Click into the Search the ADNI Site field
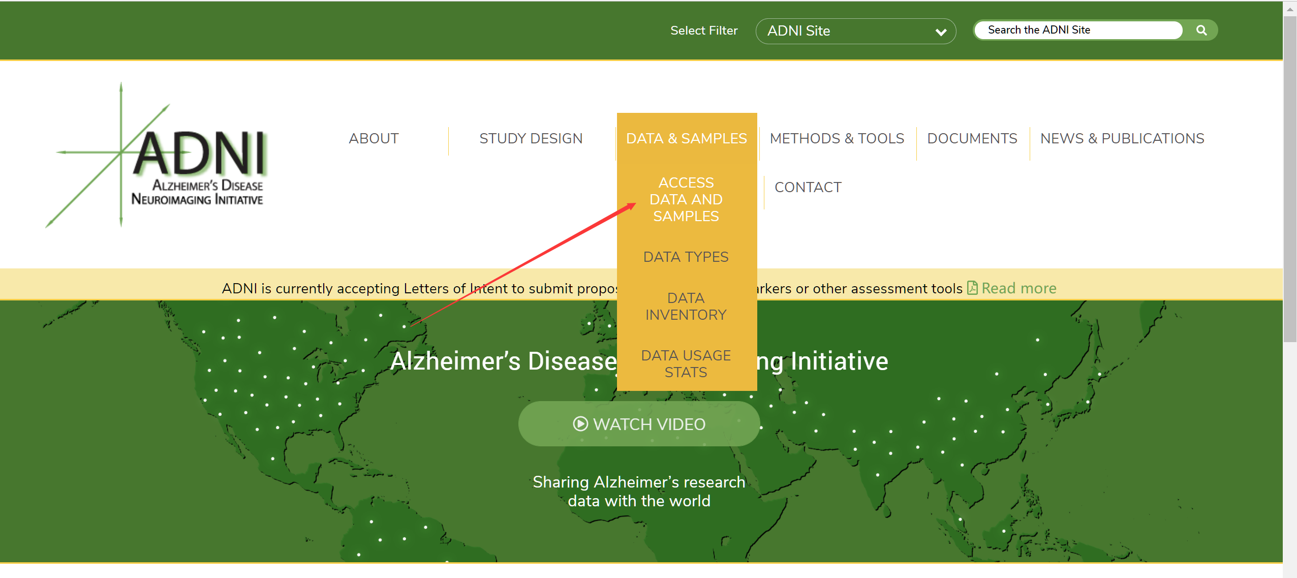 tap(1077, 30)
